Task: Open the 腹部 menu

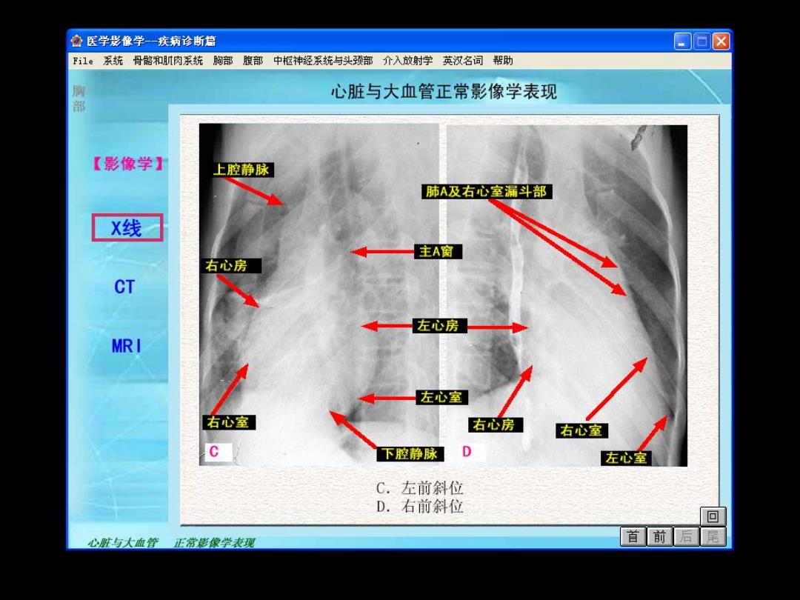Action: point(253,61)
